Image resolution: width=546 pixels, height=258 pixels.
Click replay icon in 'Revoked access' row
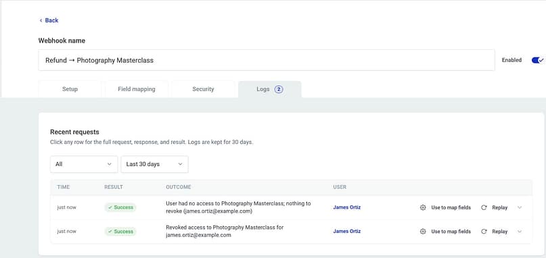point(484,232)
